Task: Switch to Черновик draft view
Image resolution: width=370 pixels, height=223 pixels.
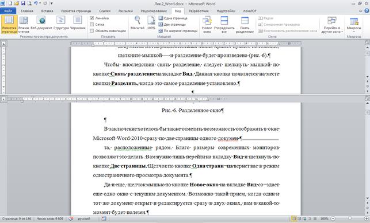Action: point(78,24)
